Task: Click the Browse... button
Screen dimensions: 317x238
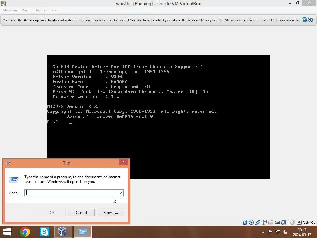Action: [x=111, y=213]
